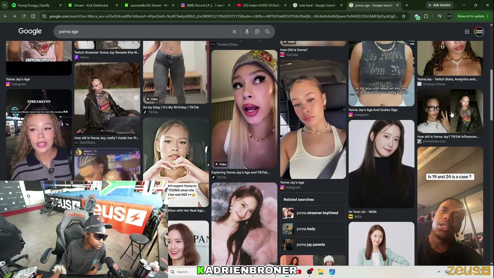Open the Chrome extensions puzzle icon
Screen dimensions: 494x278
[x=426, y=16]
